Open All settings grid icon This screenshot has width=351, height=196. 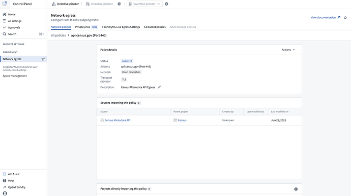click(x=5, y=21)
